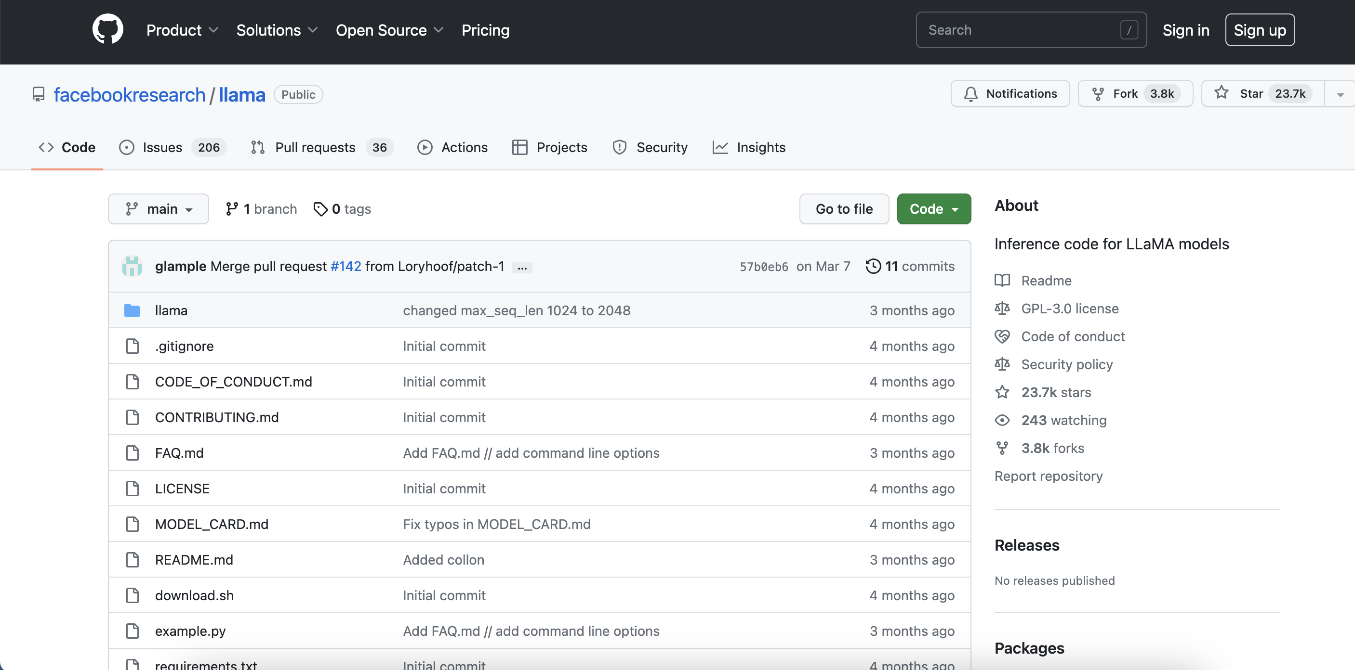The image size is (1355, 670).
Task: Expand commit message ellipsis button
Action: (522, 268)
